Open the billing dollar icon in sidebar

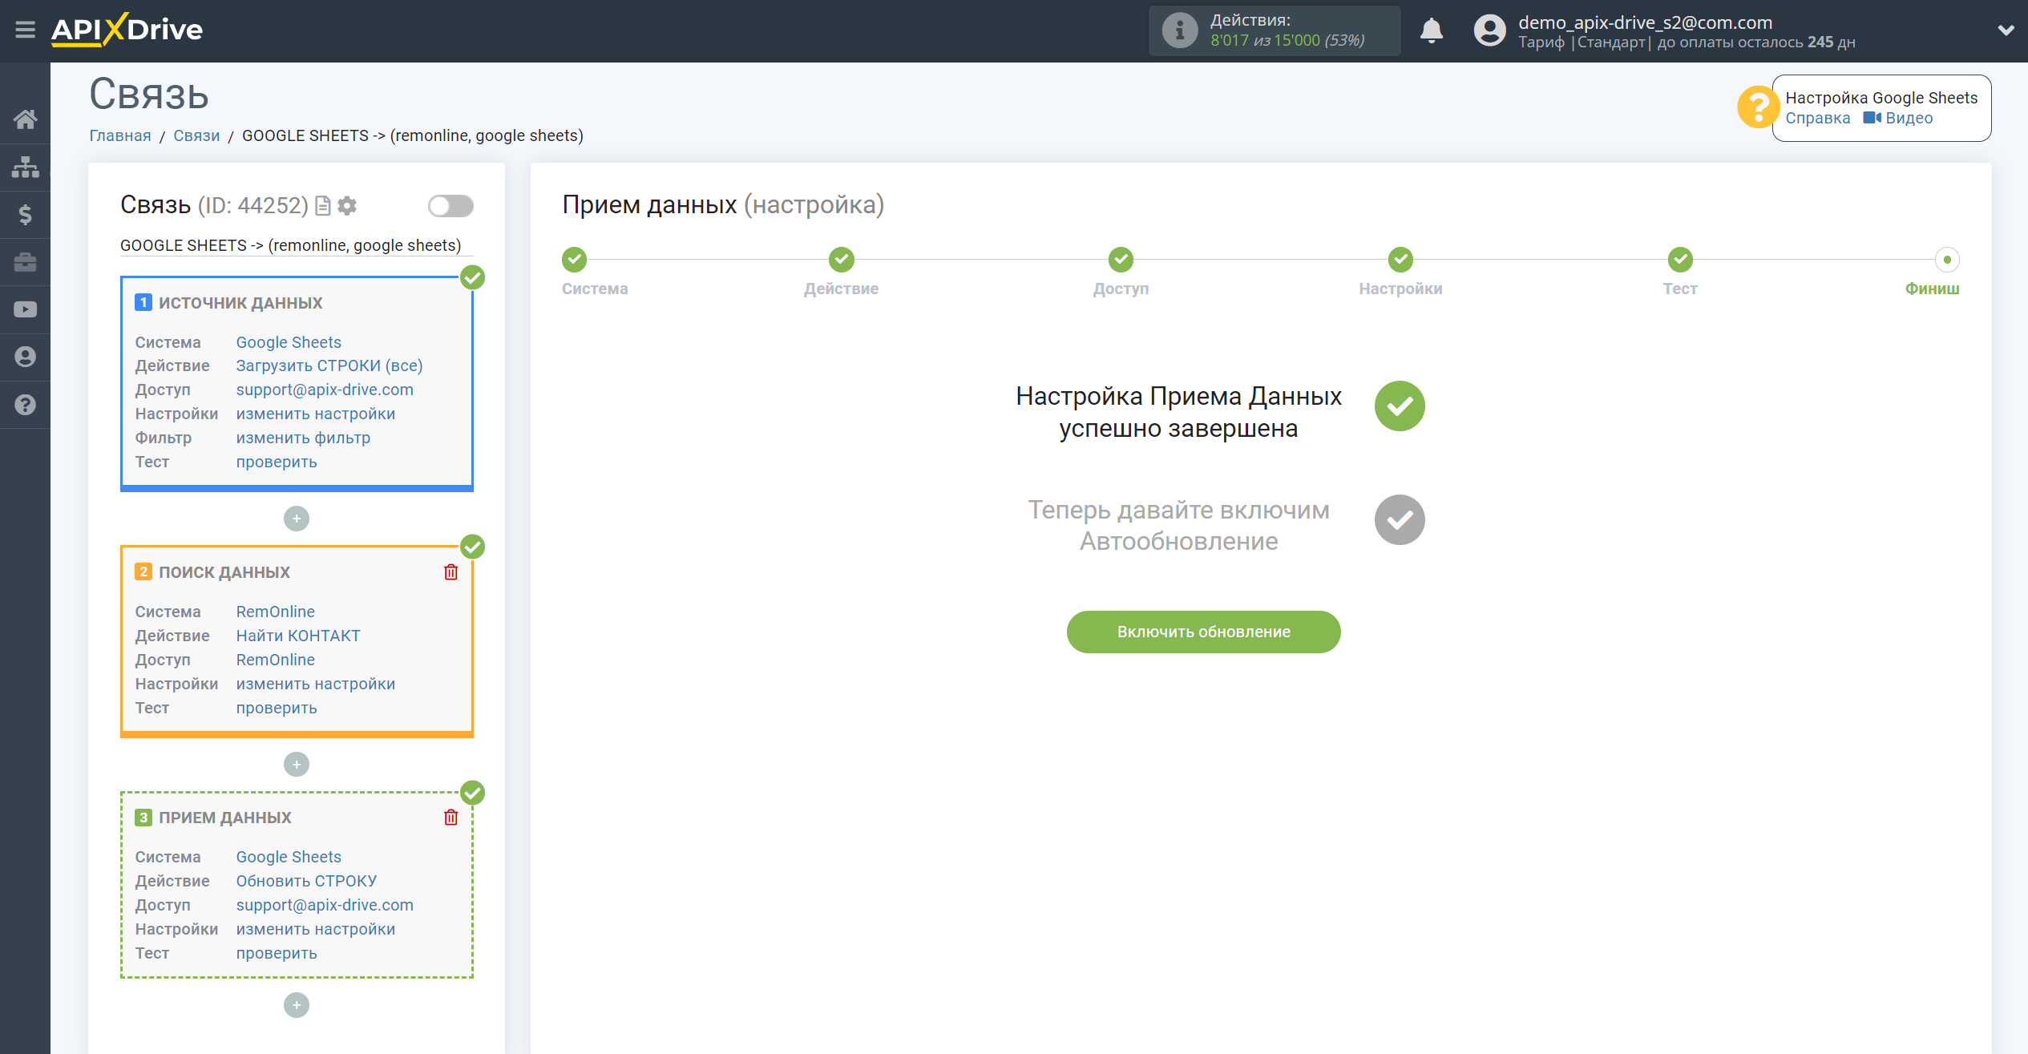coord(25,214)
